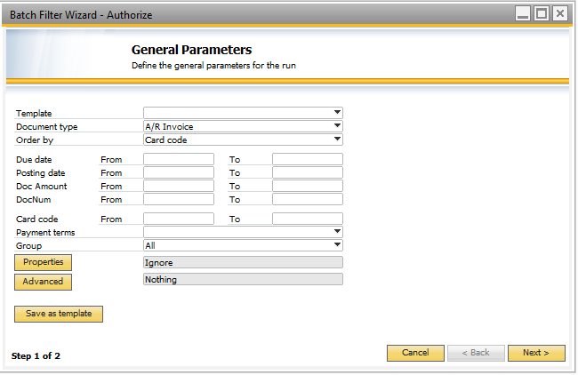The width and height of the screenshot is (578, 375).
Task: Click the Due date From field
Action: [x=179, y=159]
